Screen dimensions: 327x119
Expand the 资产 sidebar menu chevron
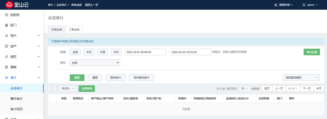coord(38,46)
